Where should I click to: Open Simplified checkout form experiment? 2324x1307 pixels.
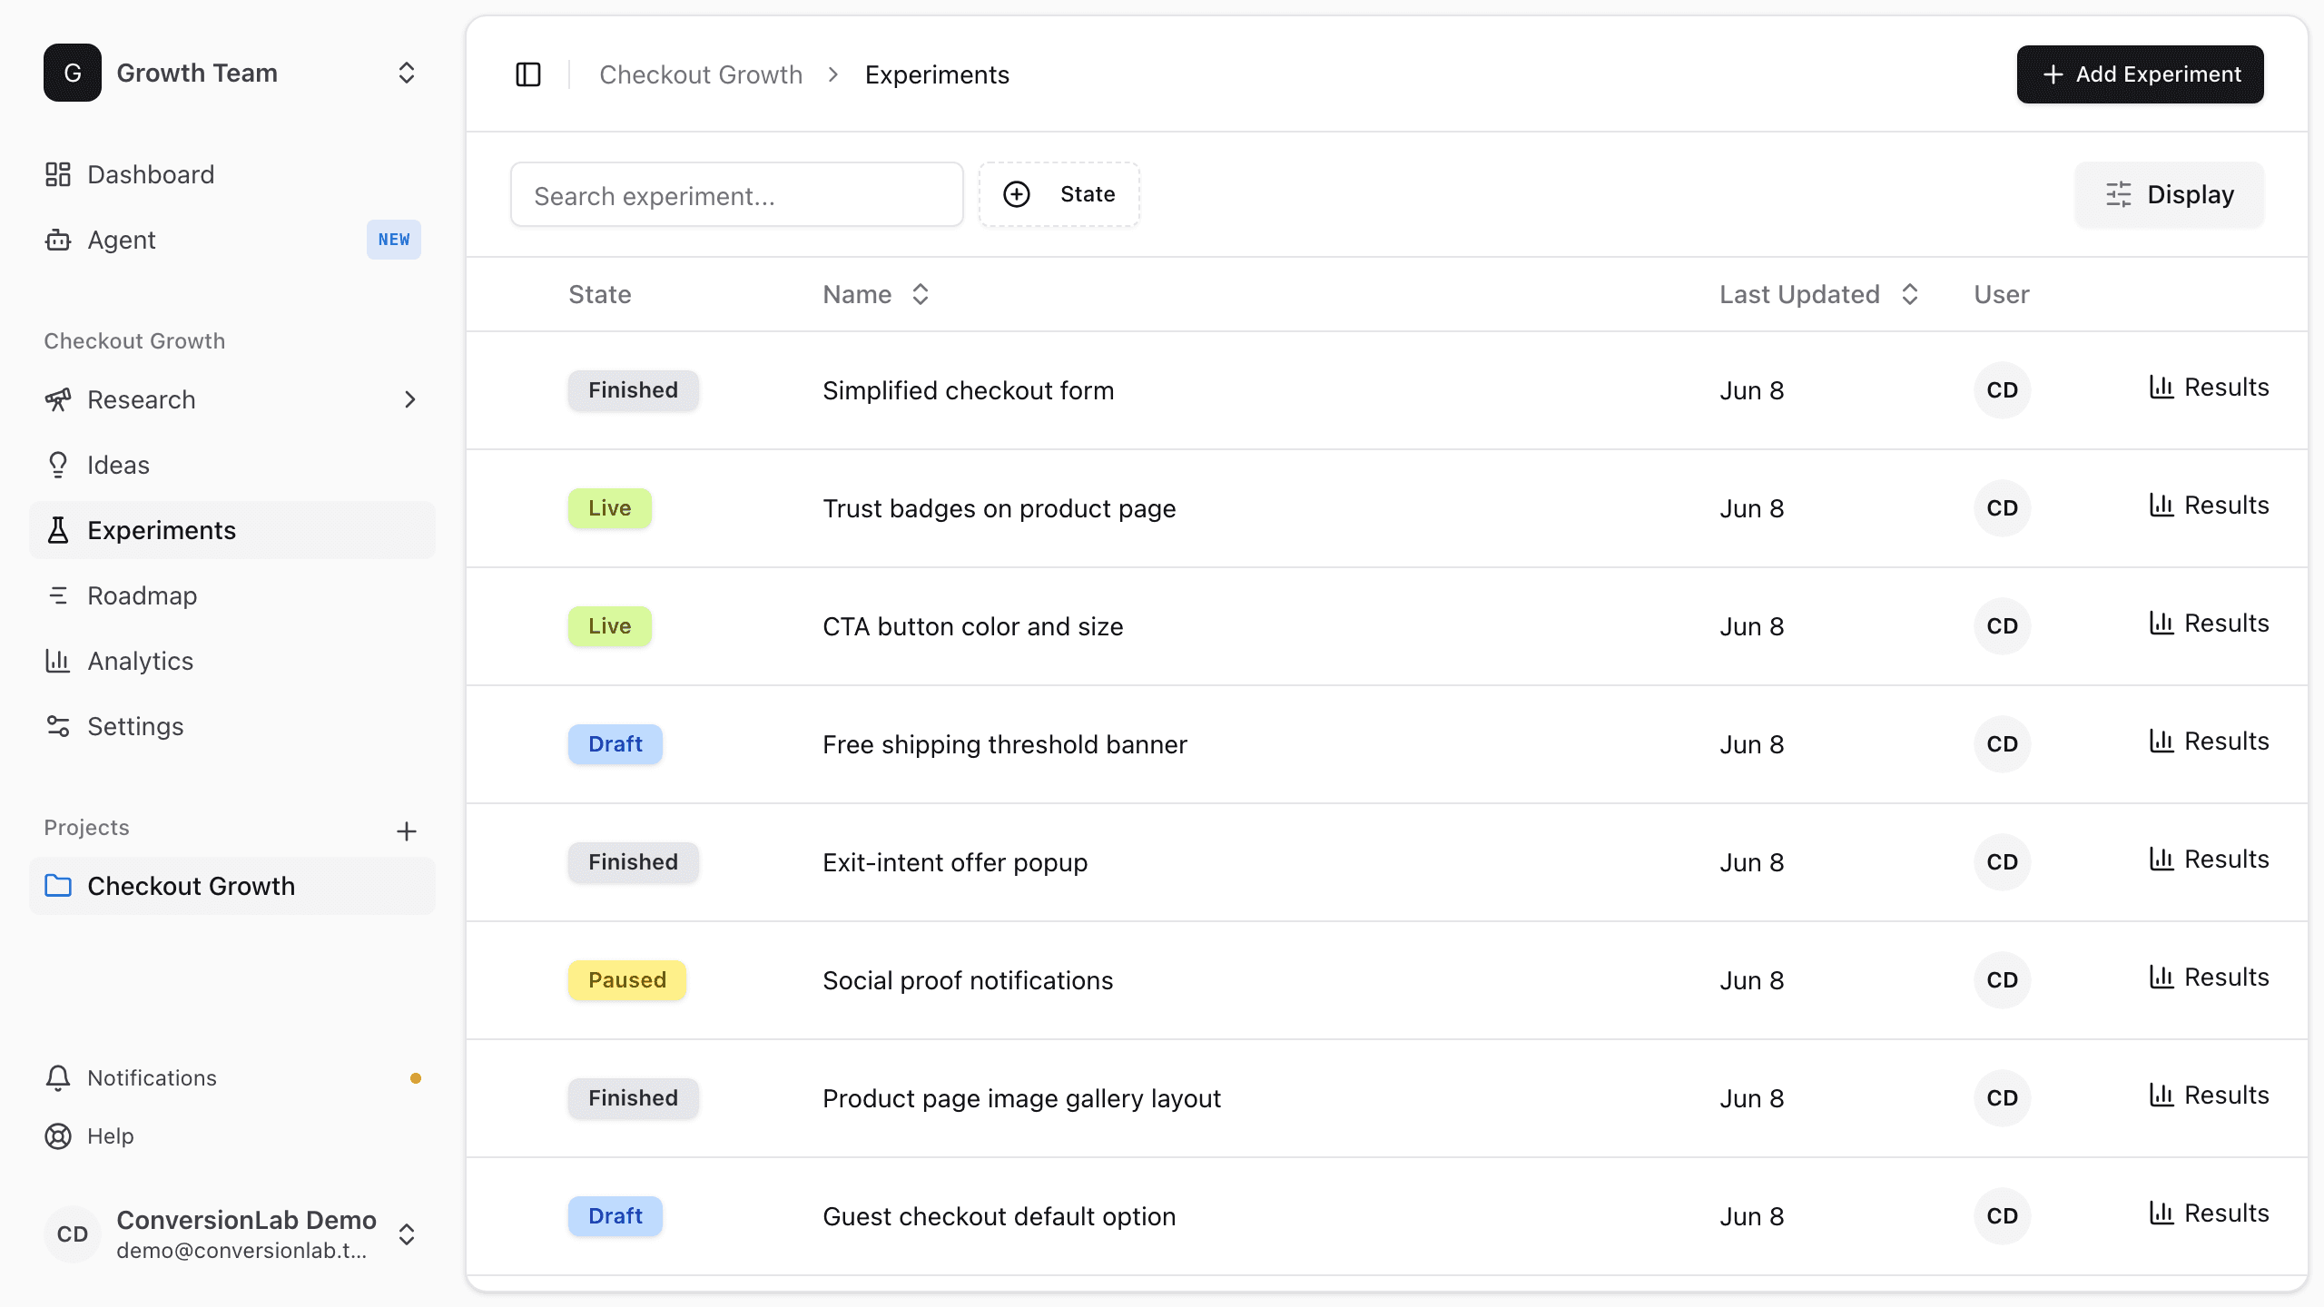click(x=968, y=390)
